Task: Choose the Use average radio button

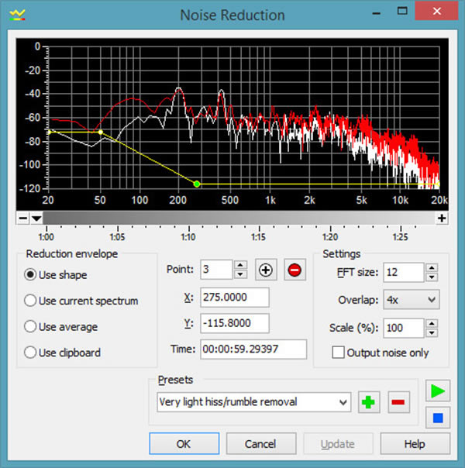Action: [x=31, y=327]
